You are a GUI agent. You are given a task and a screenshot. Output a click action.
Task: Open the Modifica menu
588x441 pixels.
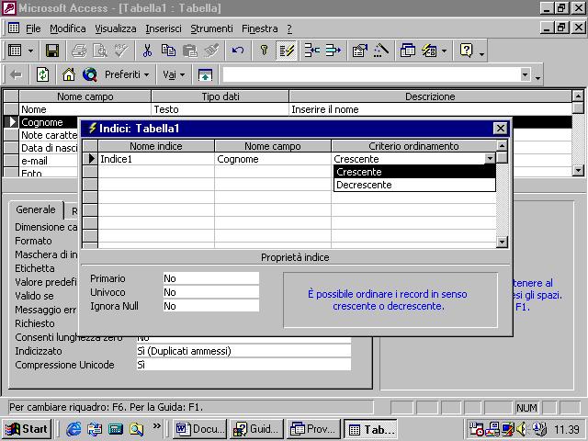pos(67,28)
